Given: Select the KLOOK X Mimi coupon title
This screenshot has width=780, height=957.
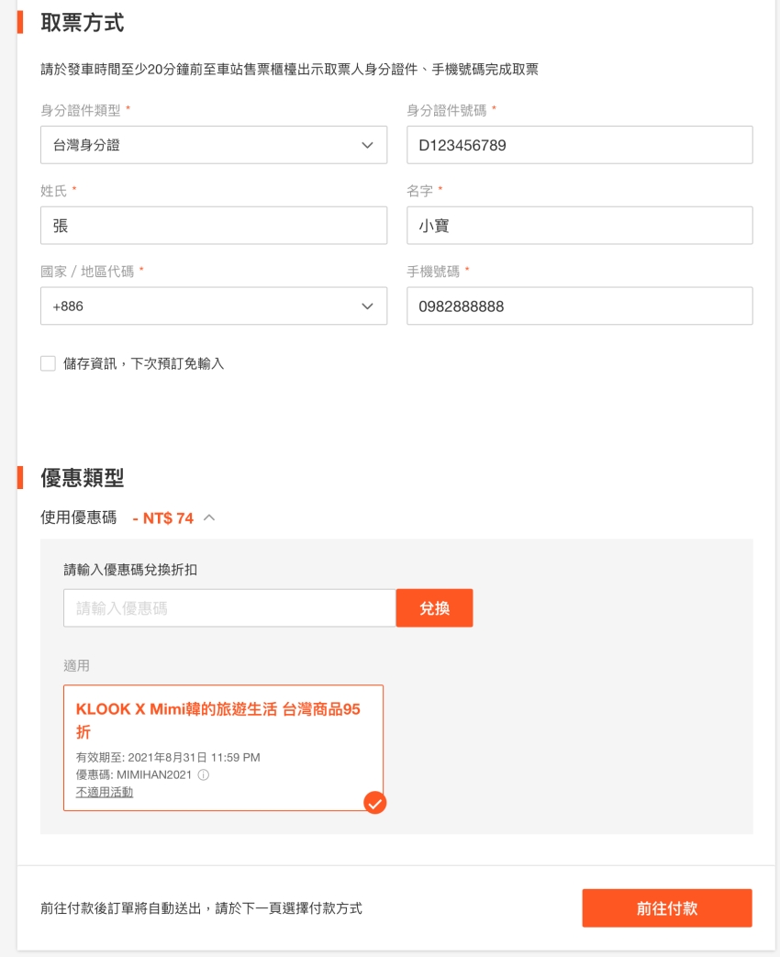Looking at the screenshot, I should coord(218,720).
